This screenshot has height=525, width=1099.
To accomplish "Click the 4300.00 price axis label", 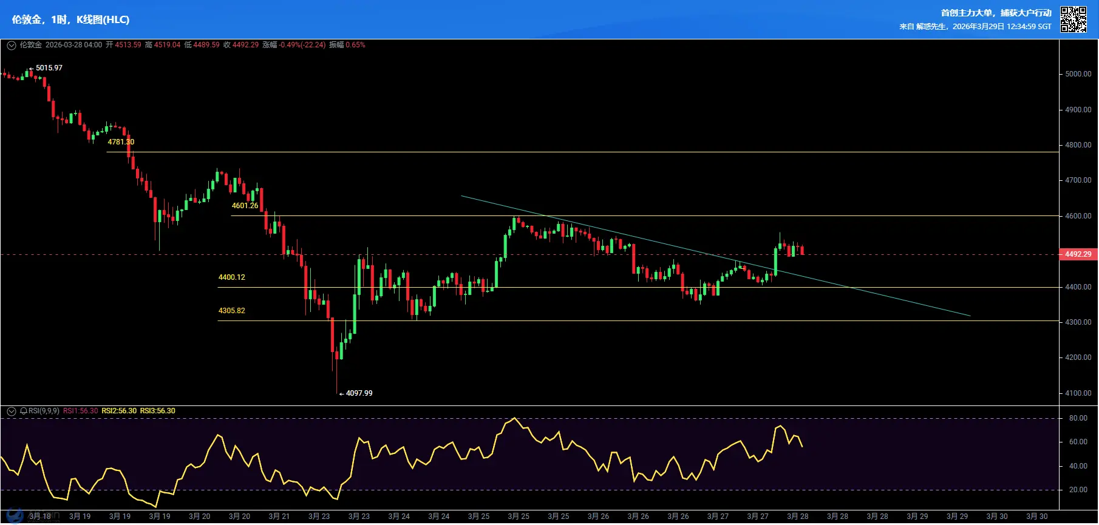I will point(1078,322).
